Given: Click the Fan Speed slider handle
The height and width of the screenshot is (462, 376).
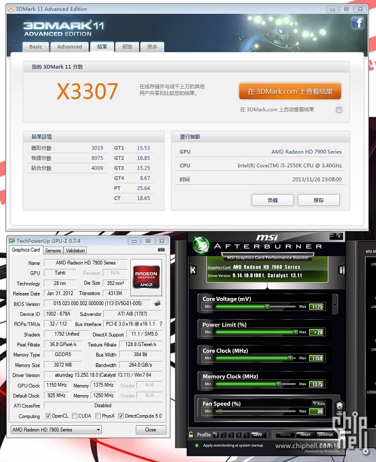Looking at the screenshot, I should [221, 411].
